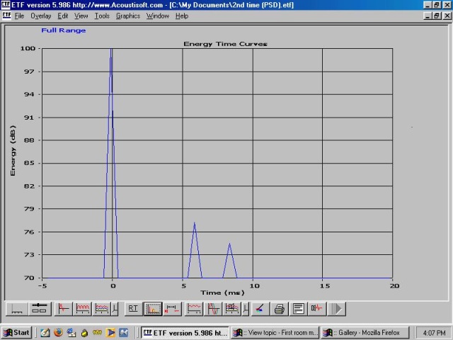This screenshot has width=453, height=340.
Task: Open the multi-colored overlay curves icon
Action: 102,309
